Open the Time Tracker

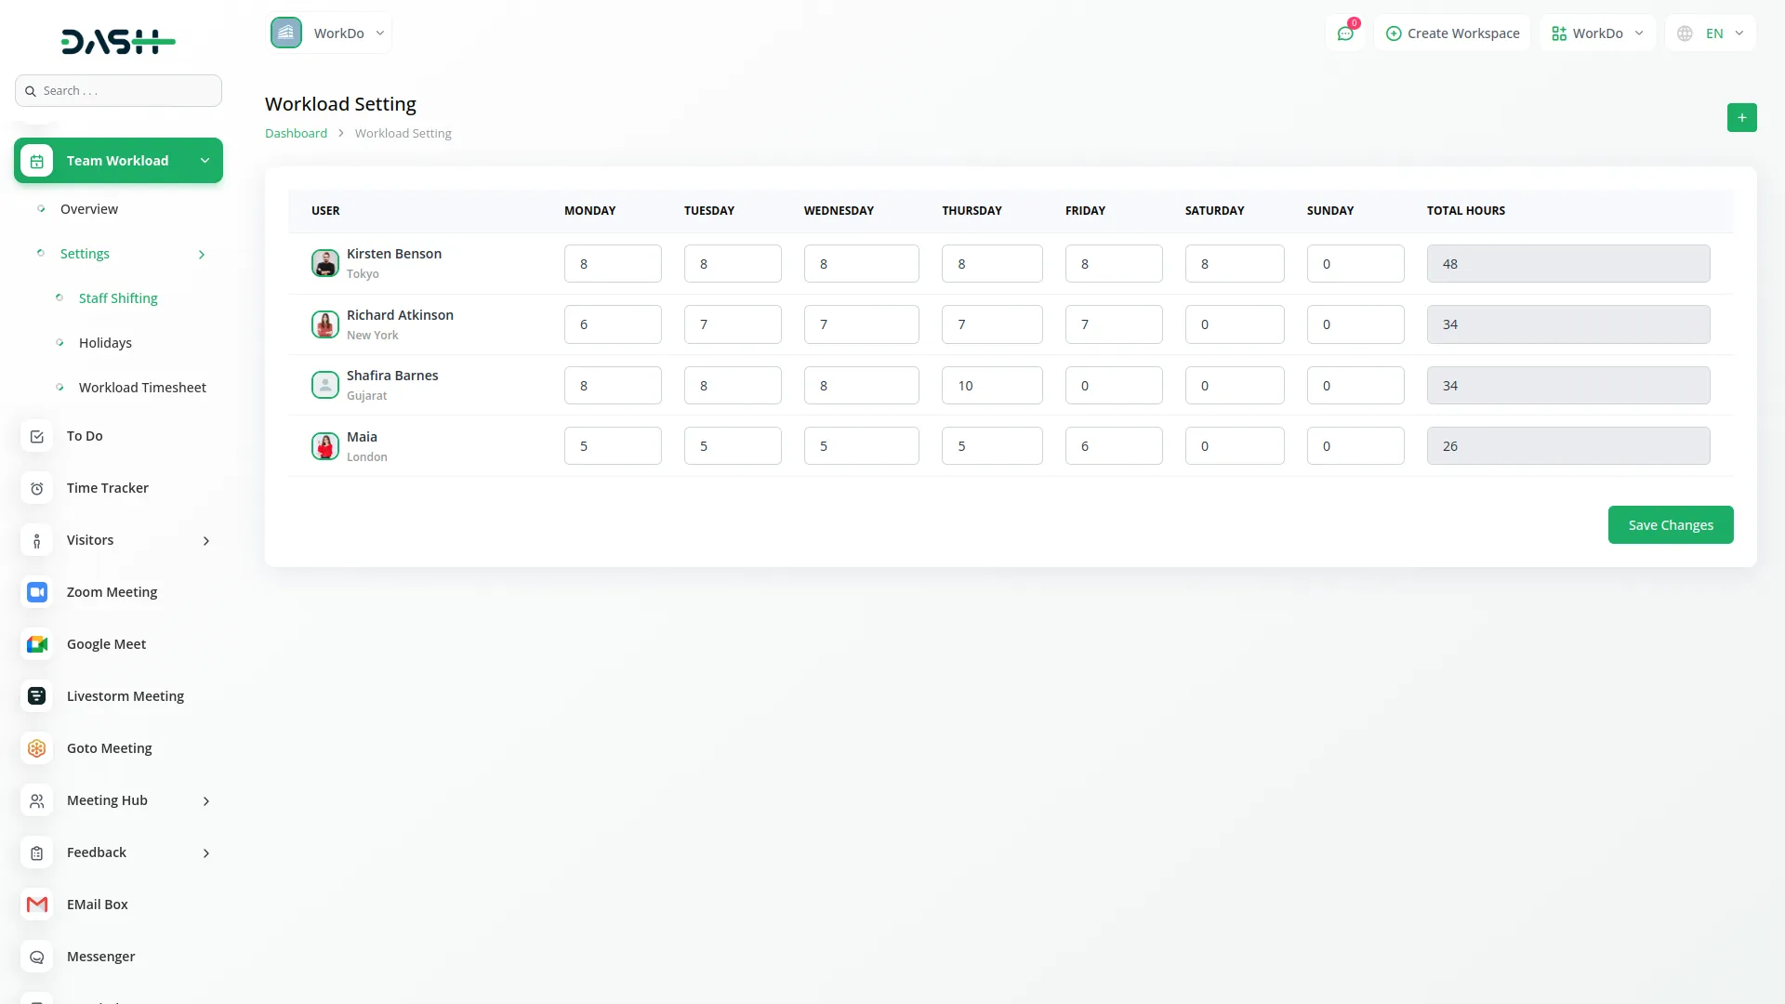point(107,487)
